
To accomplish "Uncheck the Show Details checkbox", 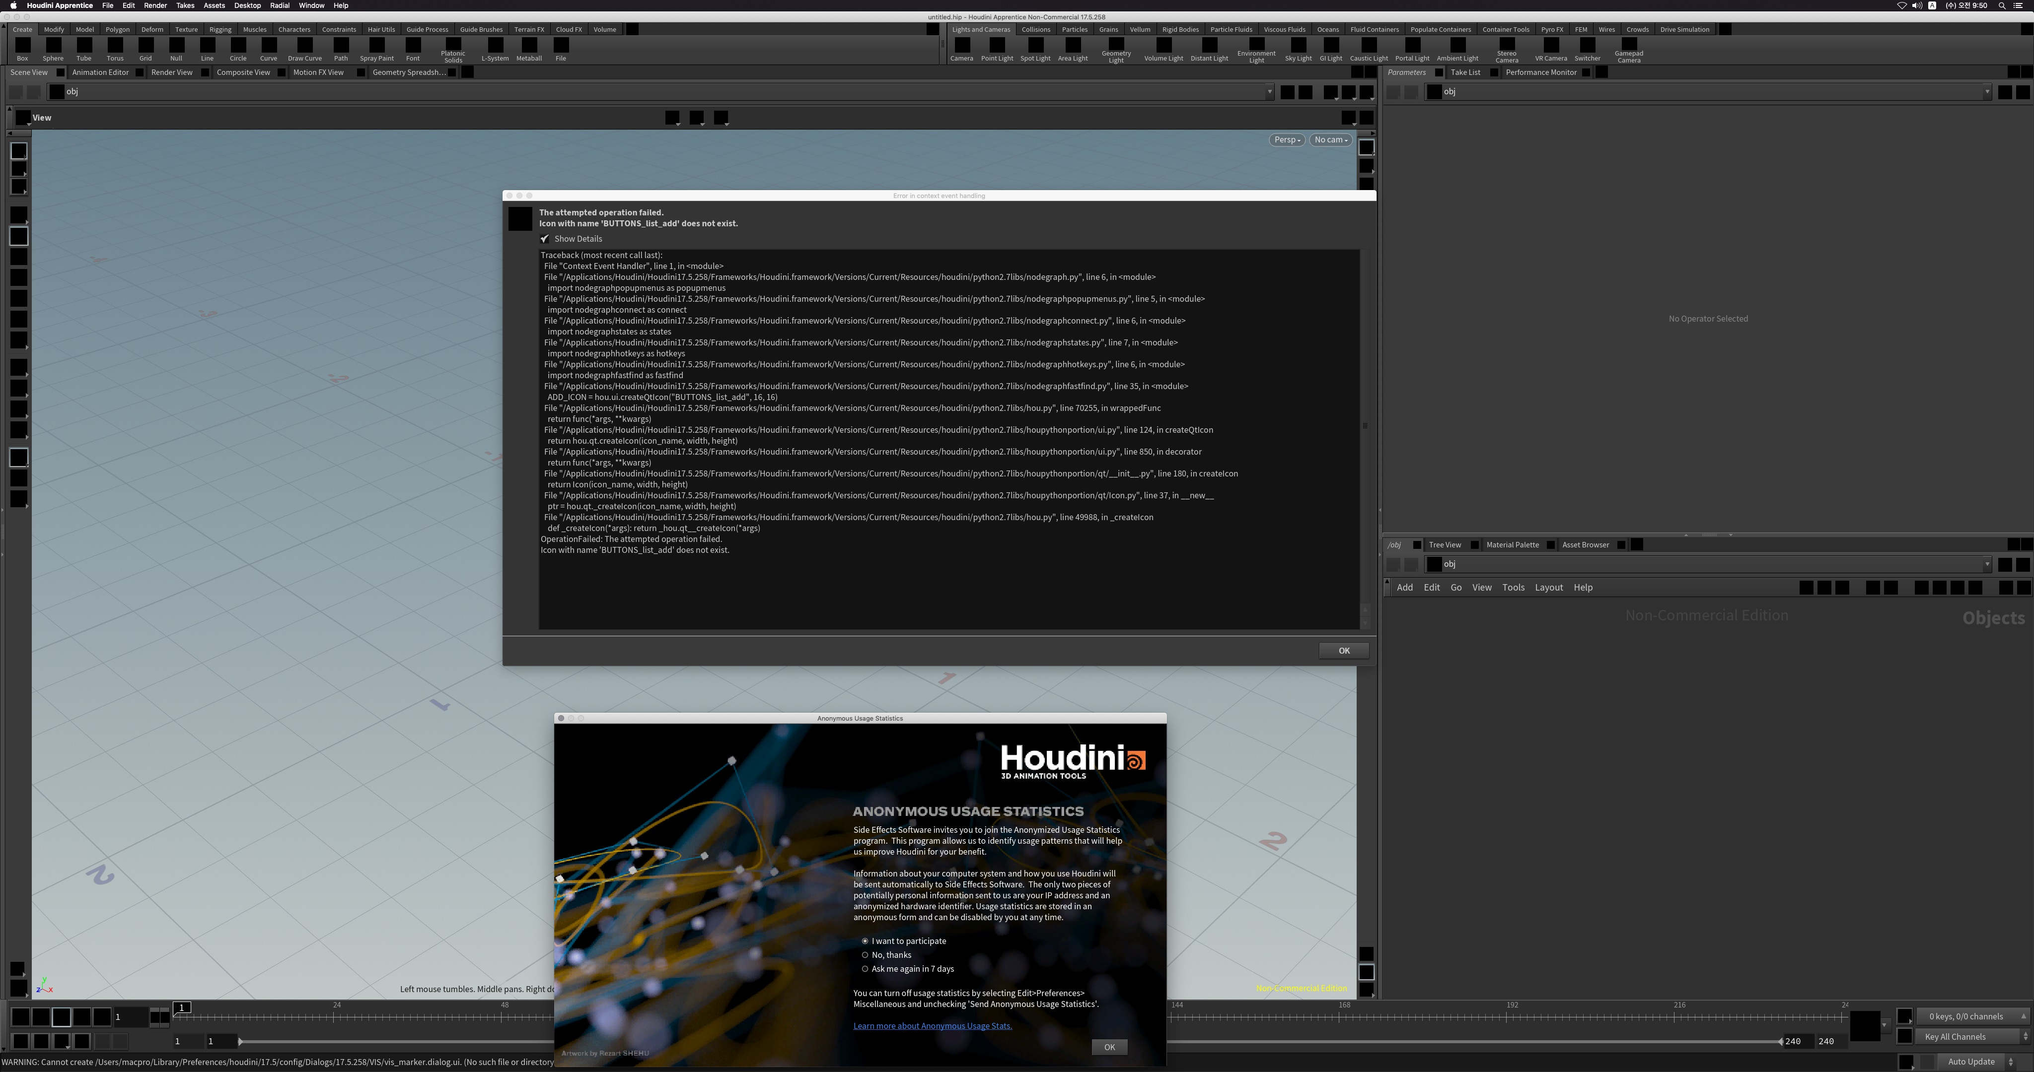I will [545, 238].
